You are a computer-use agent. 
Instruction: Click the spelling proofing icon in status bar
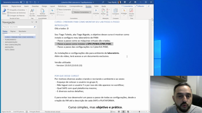pos(27,112)
